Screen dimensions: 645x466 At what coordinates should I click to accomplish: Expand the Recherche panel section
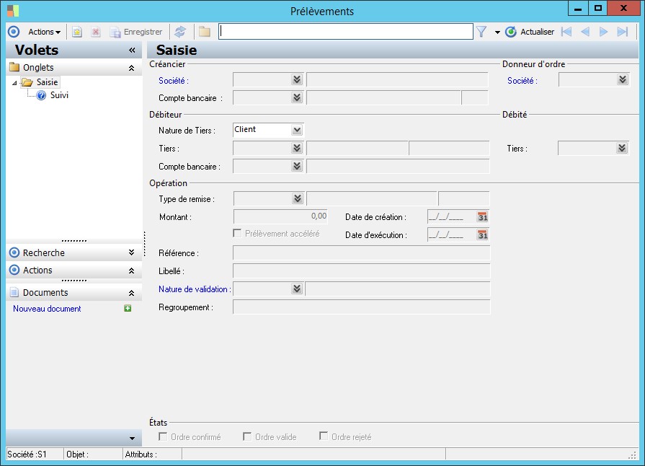click(131, 253)
